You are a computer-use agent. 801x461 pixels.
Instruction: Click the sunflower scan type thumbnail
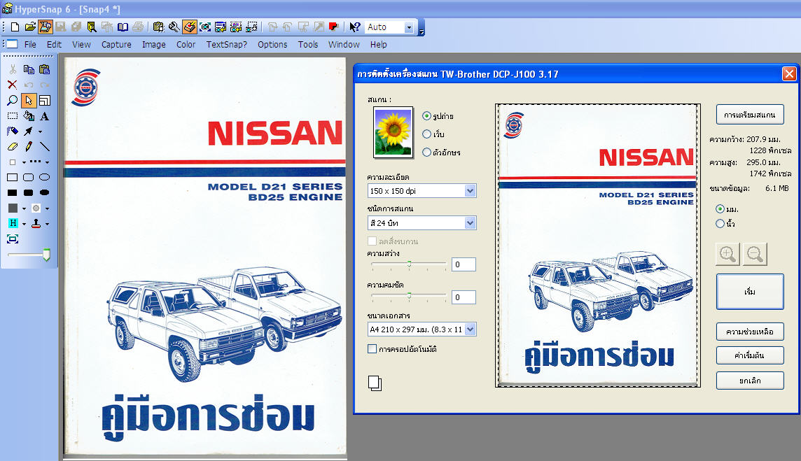pyautogui.click(x=393, y=132)
